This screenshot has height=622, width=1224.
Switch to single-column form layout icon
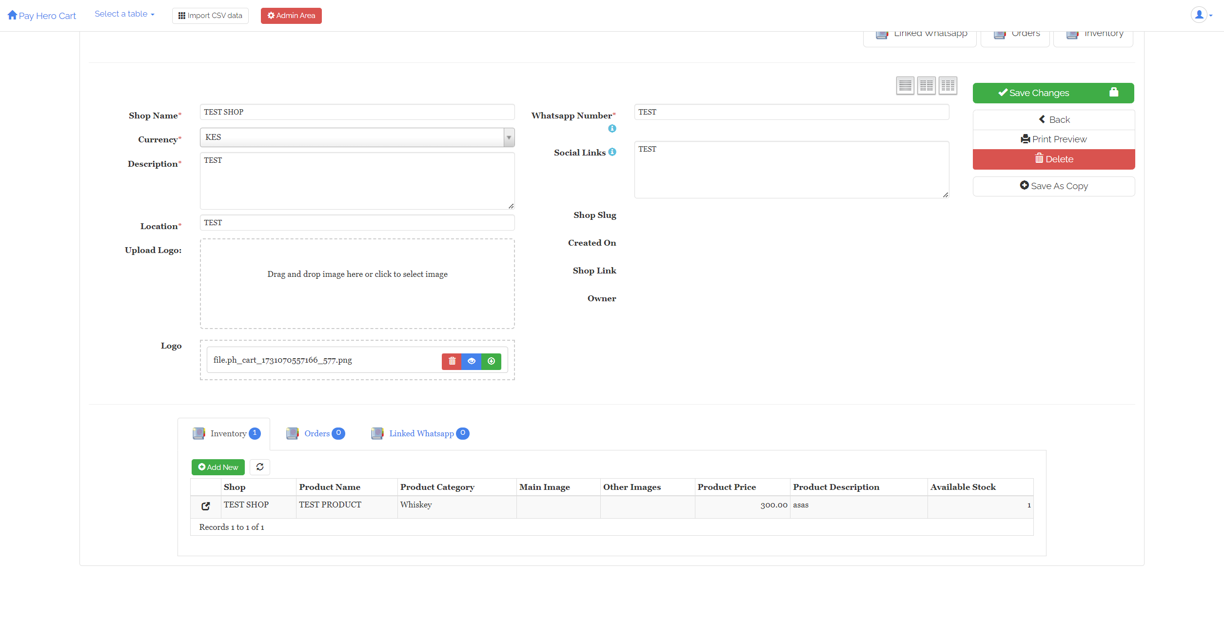coord(905,86)
